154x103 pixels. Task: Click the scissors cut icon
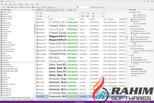tap(69, 10)
